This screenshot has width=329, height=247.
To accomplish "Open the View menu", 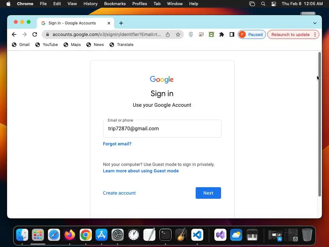I will coord(72,4).
